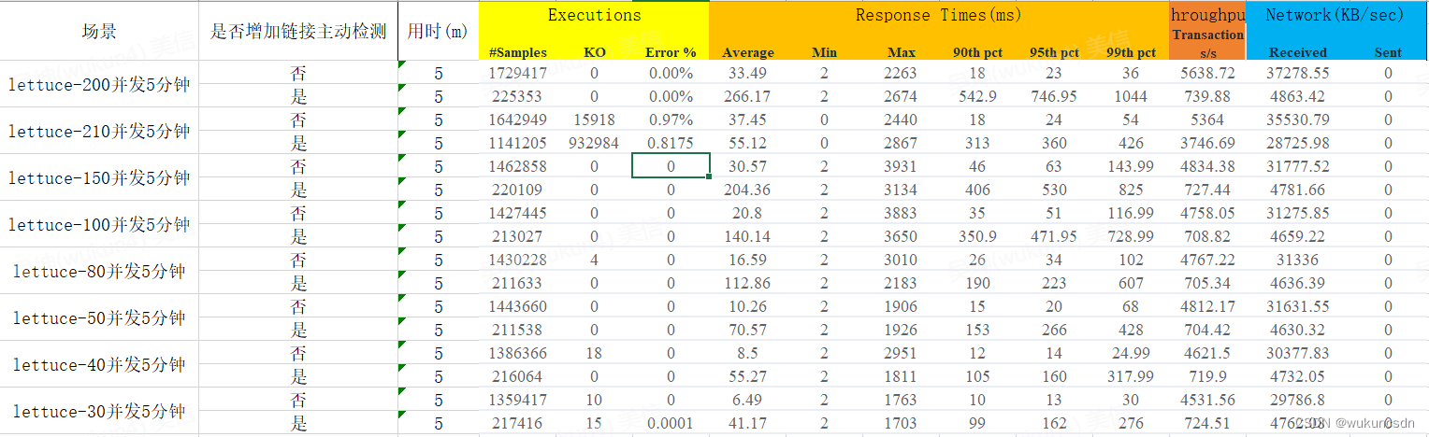The image size is (1429, 437).
Task: Select the Received cell showing 37278.55
Action: coord(1298,73)
